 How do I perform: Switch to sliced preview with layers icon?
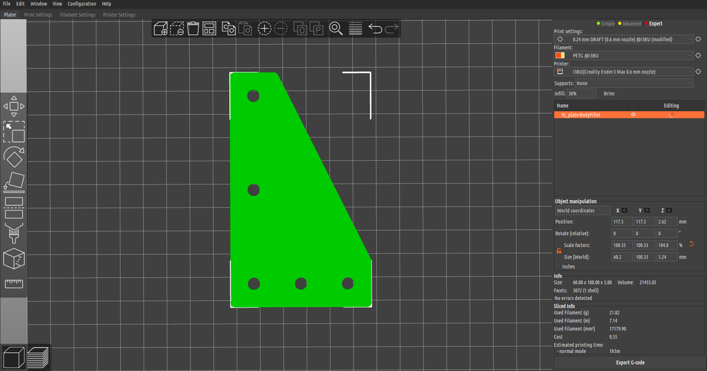[x=38, y=356]
